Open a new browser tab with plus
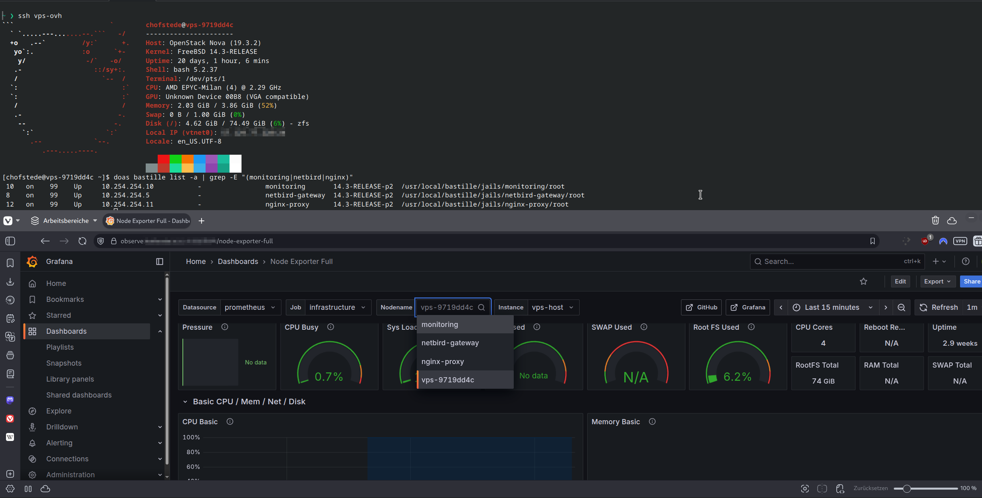Screen dimensions: 982x498 (202, 221)
